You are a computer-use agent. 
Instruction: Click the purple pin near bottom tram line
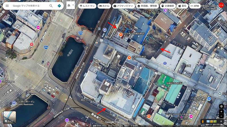[67, 120]
